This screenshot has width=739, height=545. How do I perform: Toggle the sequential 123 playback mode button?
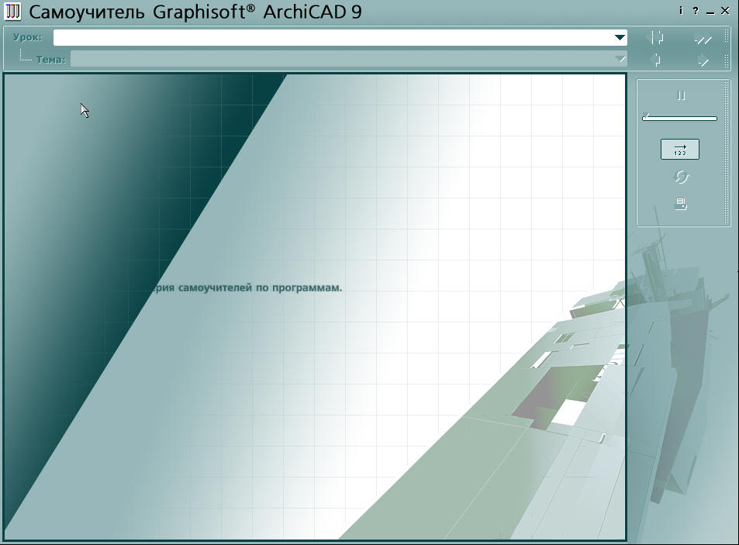click(679, 150)
